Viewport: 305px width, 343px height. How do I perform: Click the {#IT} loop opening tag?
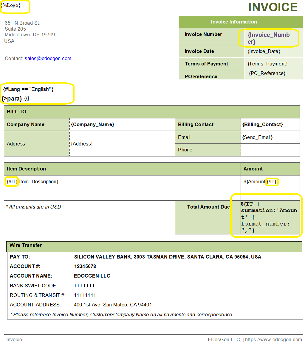[x=12, y=182]
